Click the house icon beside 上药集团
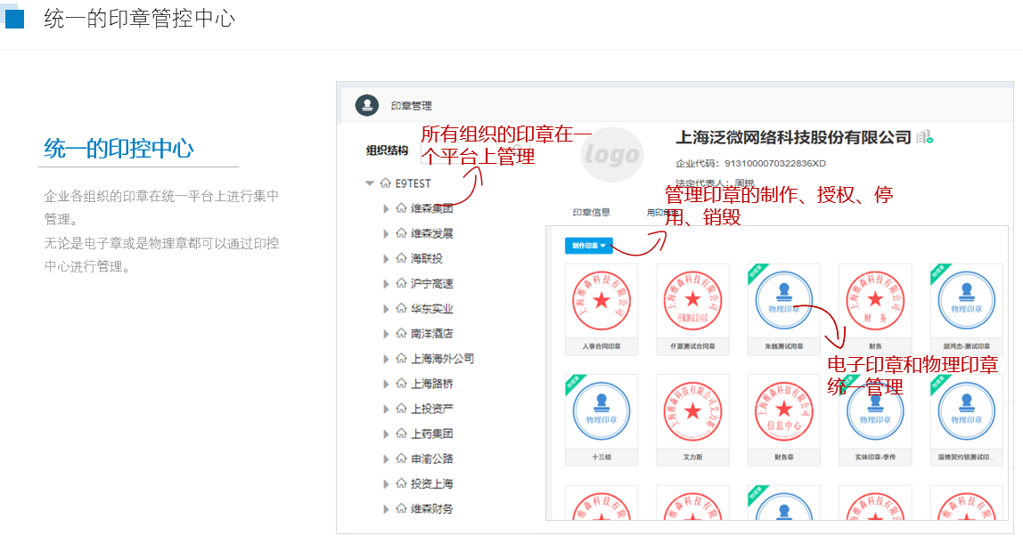 click(401, 434)
